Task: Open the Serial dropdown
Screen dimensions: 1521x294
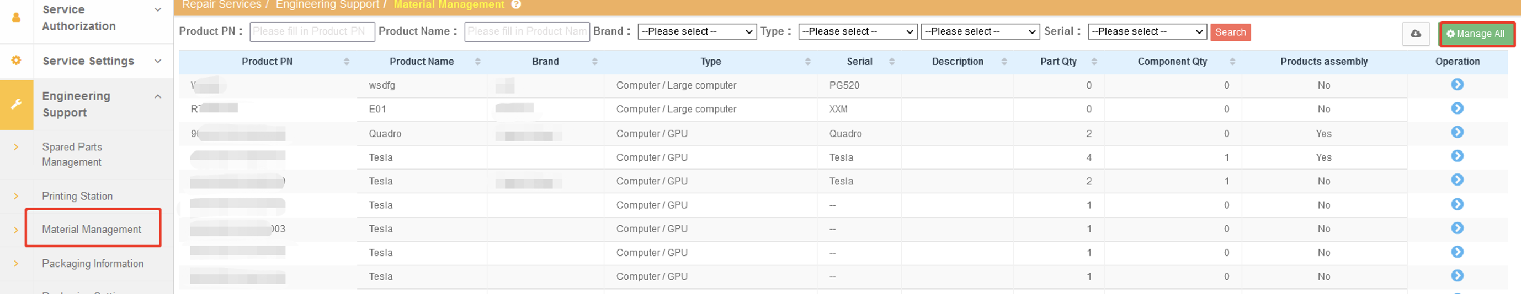Action: pyautogui.click(x=1147, y=32)
